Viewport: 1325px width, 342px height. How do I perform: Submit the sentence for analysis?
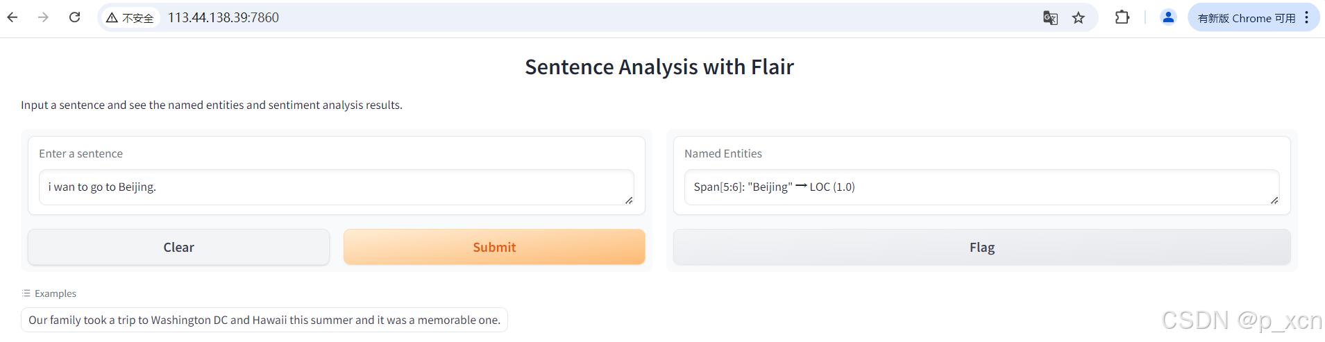(494, 248)
